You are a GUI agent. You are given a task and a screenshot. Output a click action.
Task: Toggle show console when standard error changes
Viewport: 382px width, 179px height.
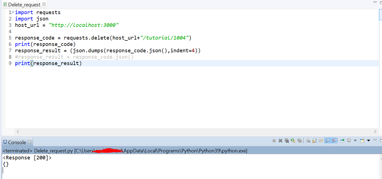(x=334, y=141)
